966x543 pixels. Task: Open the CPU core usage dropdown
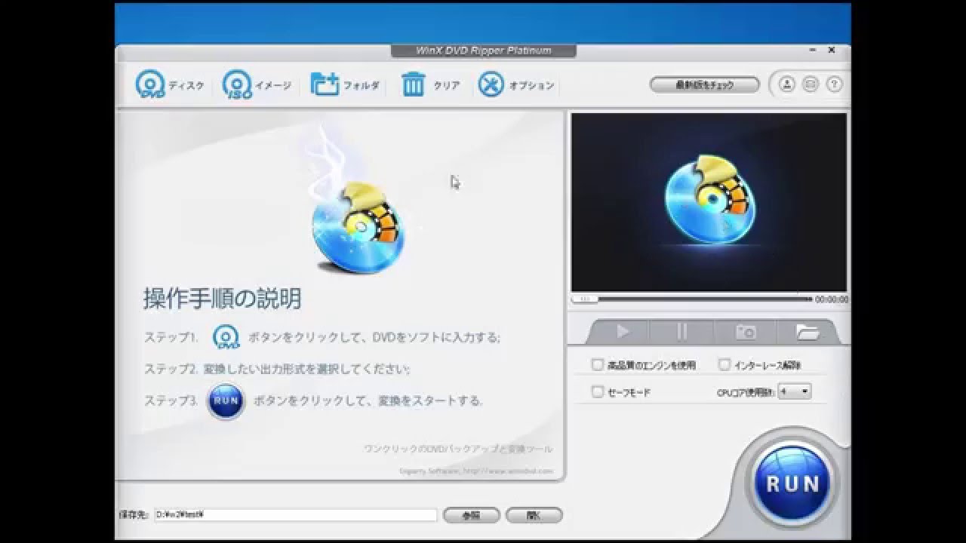795,391
